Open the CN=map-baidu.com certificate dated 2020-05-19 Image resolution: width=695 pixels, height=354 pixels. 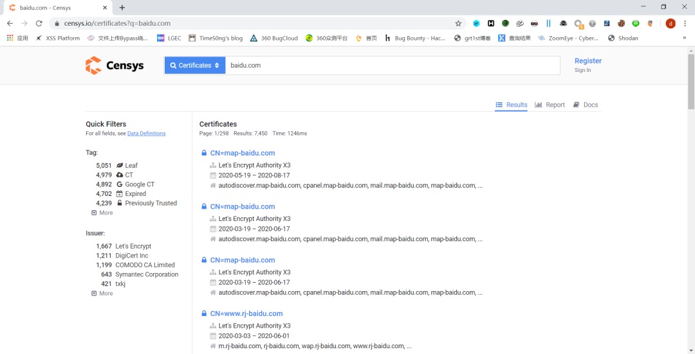[x=243, y=153]
